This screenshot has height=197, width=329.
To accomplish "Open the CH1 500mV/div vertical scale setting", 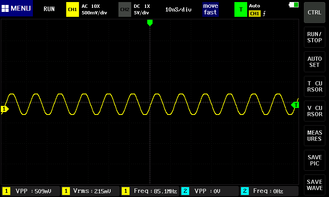I will coord(94,13).
